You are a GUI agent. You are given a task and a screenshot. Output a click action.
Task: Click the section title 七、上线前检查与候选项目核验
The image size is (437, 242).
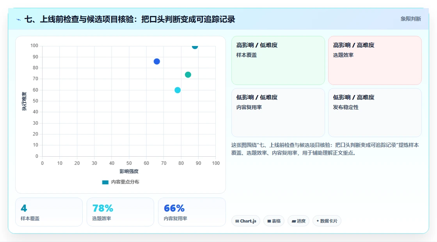click(130, 19)
